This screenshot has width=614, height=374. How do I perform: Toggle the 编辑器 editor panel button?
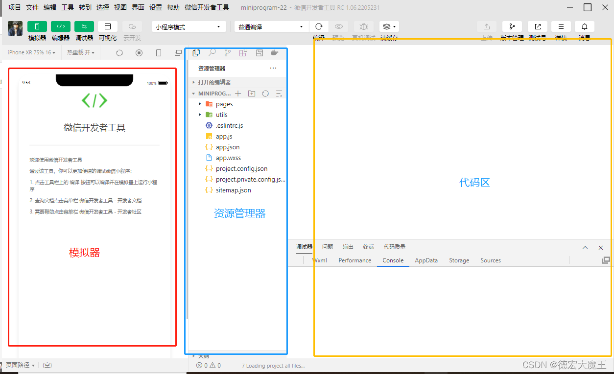[61, 26]
